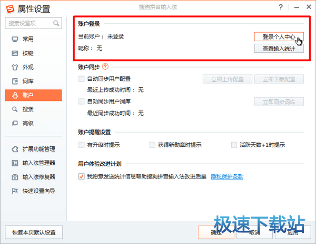Click the magnifier icon beside 搜索
Screen dimensions: 316x244
[15, 109]
